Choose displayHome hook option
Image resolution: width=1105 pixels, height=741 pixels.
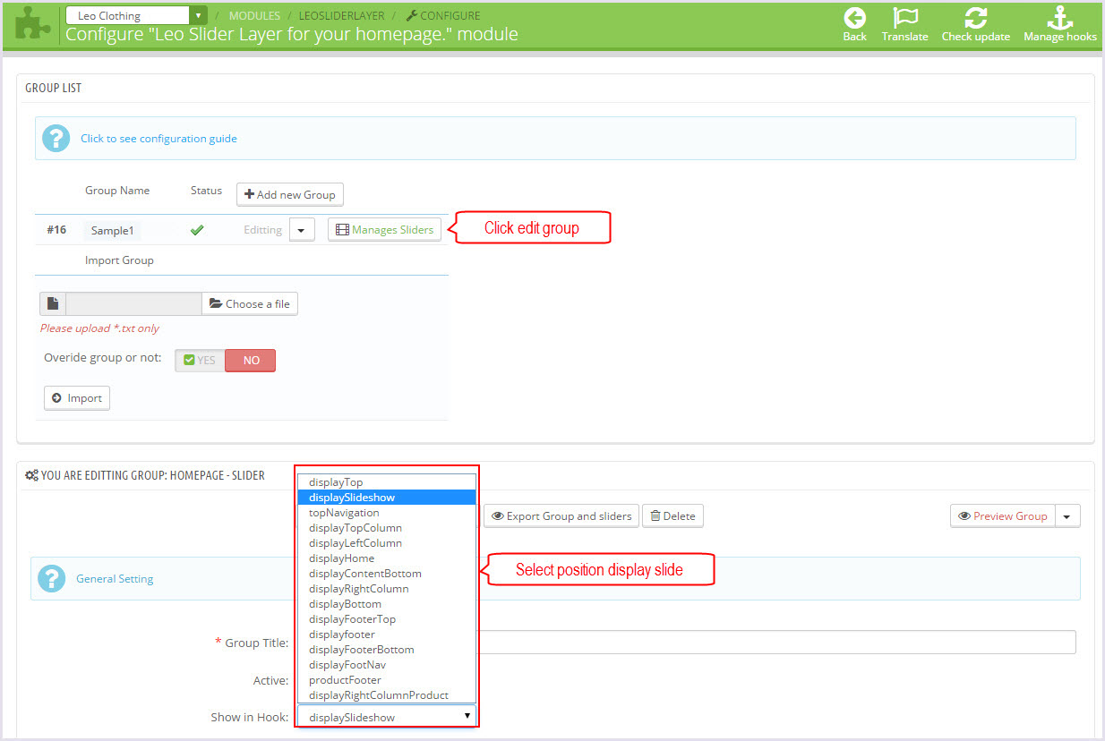(387, 558)
